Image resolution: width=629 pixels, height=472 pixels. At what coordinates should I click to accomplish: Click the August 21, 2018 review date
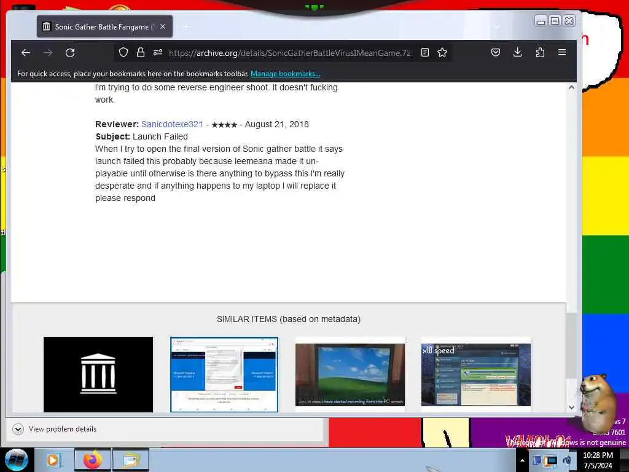tap(277, 124)
